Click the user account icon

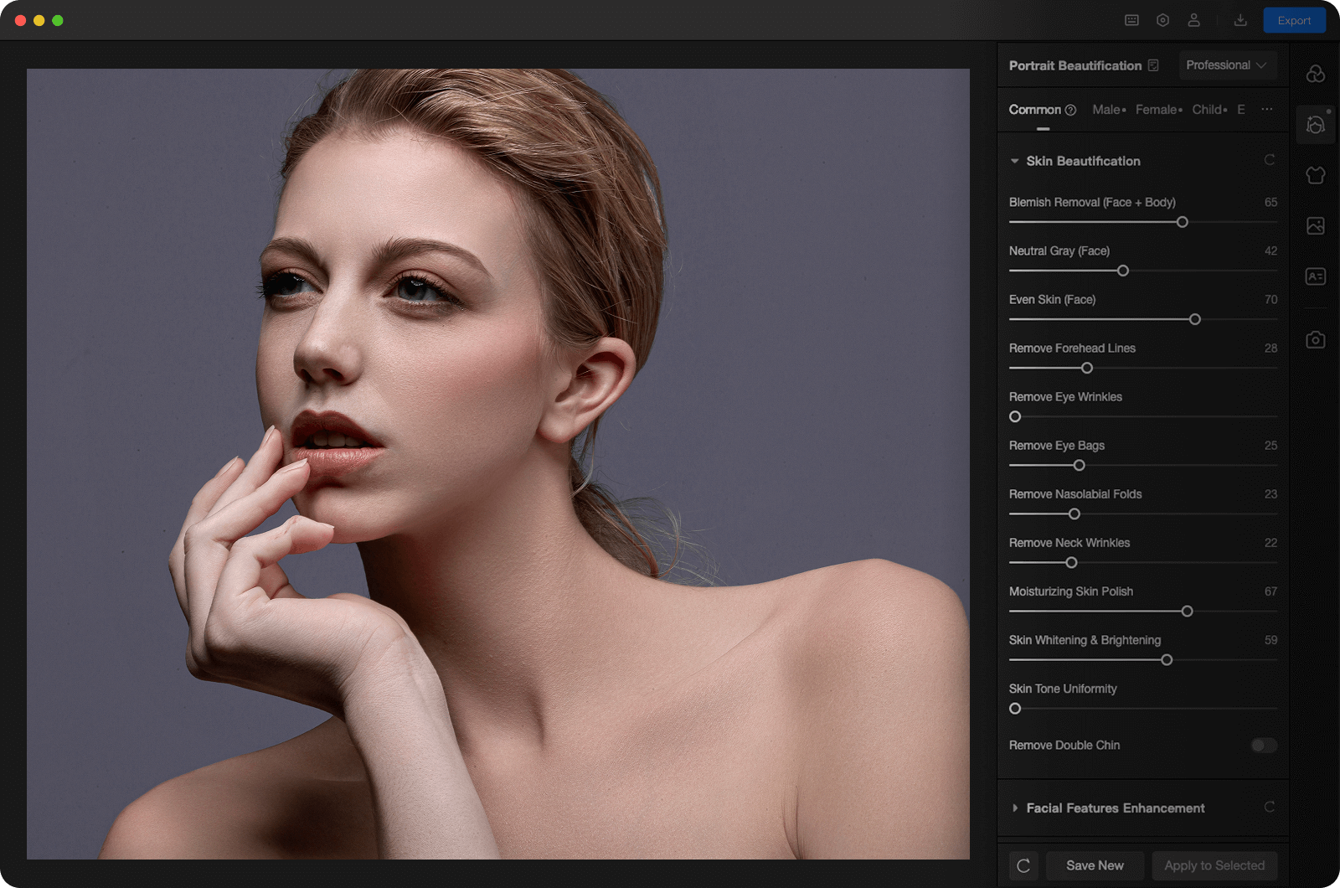(x=1193, y=20)
